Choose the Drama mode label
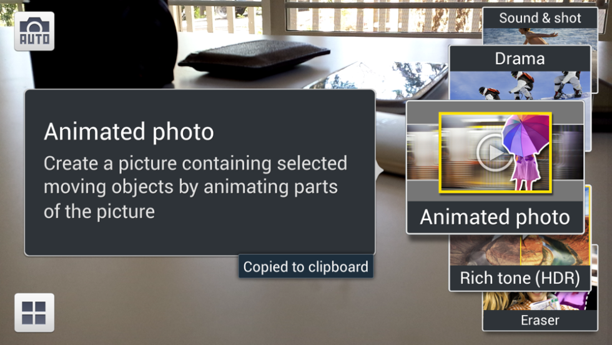Image resolution: width=612 pixels, height=345 pixels. click(520, 59)
